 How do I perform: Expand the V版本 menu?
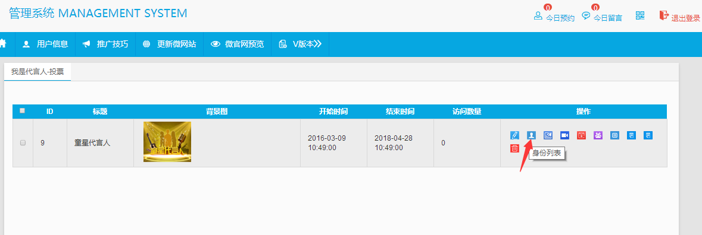[x=301, y=44]
